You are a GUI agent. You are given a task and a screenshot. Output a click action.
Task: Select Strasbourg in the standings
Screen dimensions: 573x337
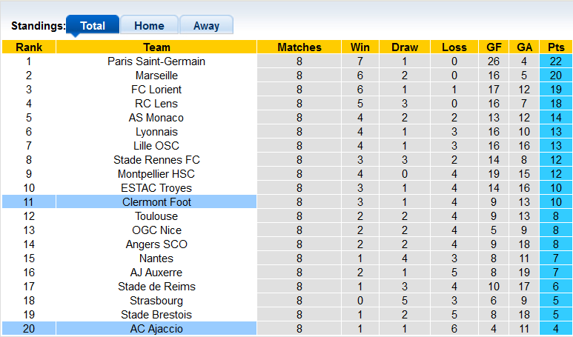(156, 301)
